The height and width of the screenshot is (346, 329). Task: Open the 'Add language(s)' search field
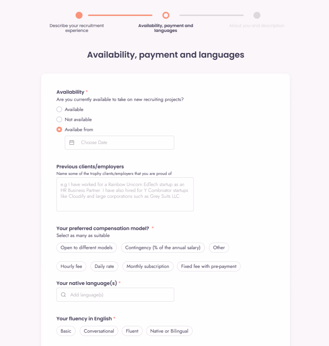click(115, 294)
